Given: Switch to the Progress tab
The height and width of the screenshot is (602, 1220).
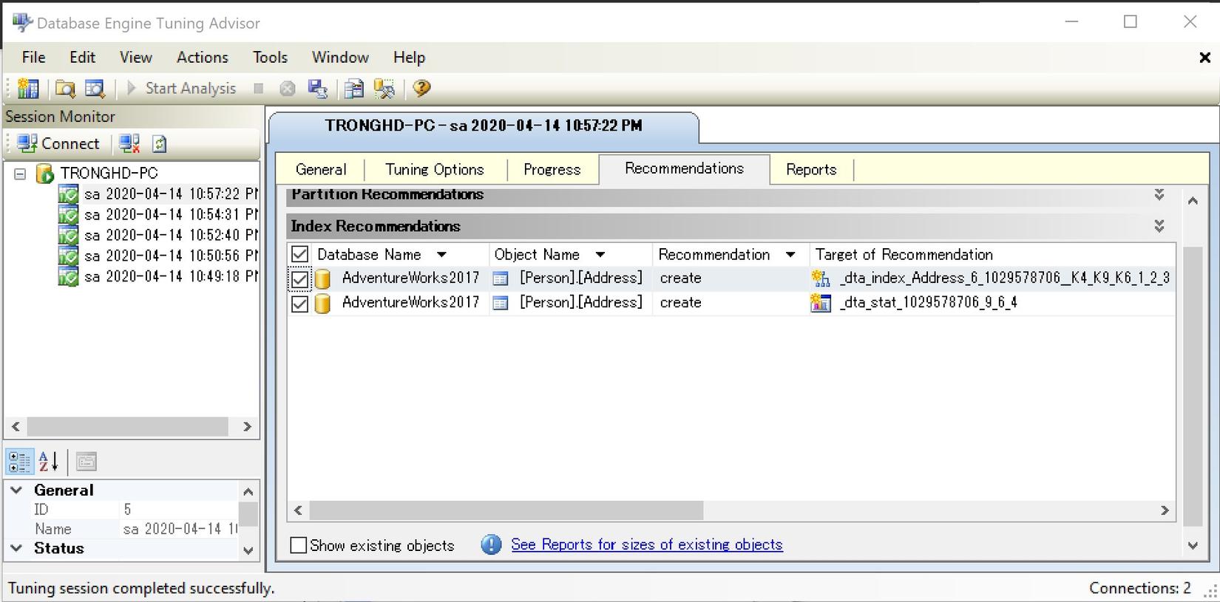Looking at the screenshot, I should (552, 170).
